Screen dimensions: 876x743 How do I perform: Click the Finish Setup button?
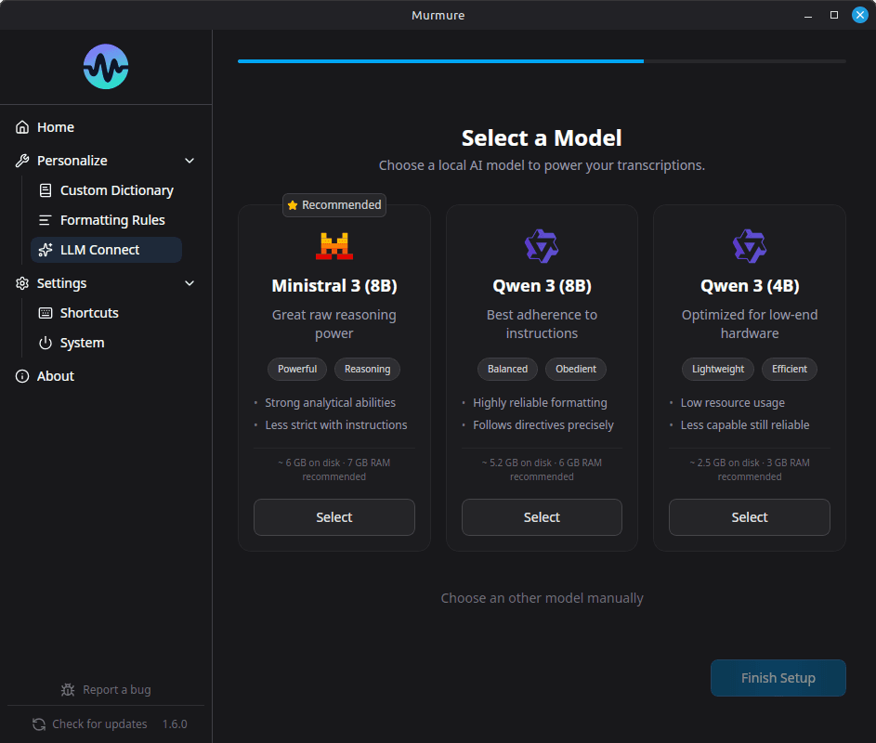pyautogui.click(x=778, y=678)
